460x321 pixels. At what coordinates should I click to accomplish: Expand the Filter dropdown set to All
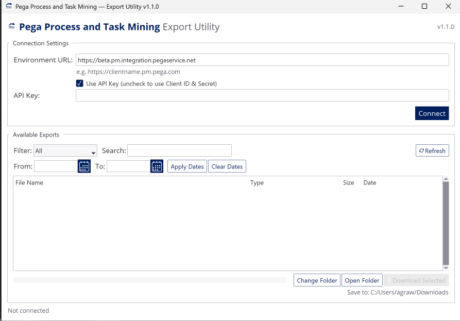(x=65, y=150)
